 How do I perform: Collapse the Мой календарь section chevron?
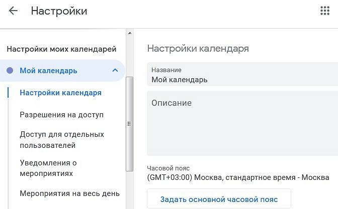115,70
